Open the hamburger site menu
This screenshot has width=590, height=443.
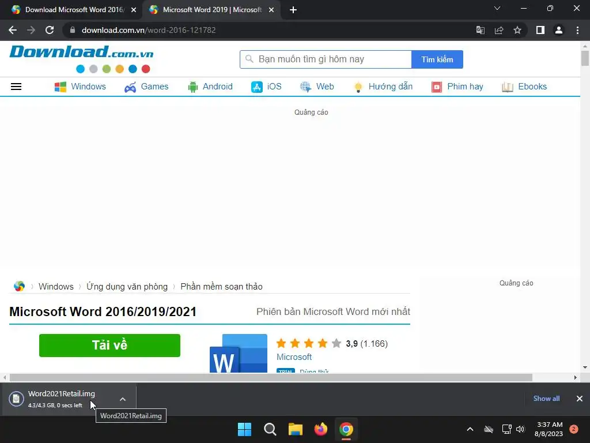tap(16, 87)
